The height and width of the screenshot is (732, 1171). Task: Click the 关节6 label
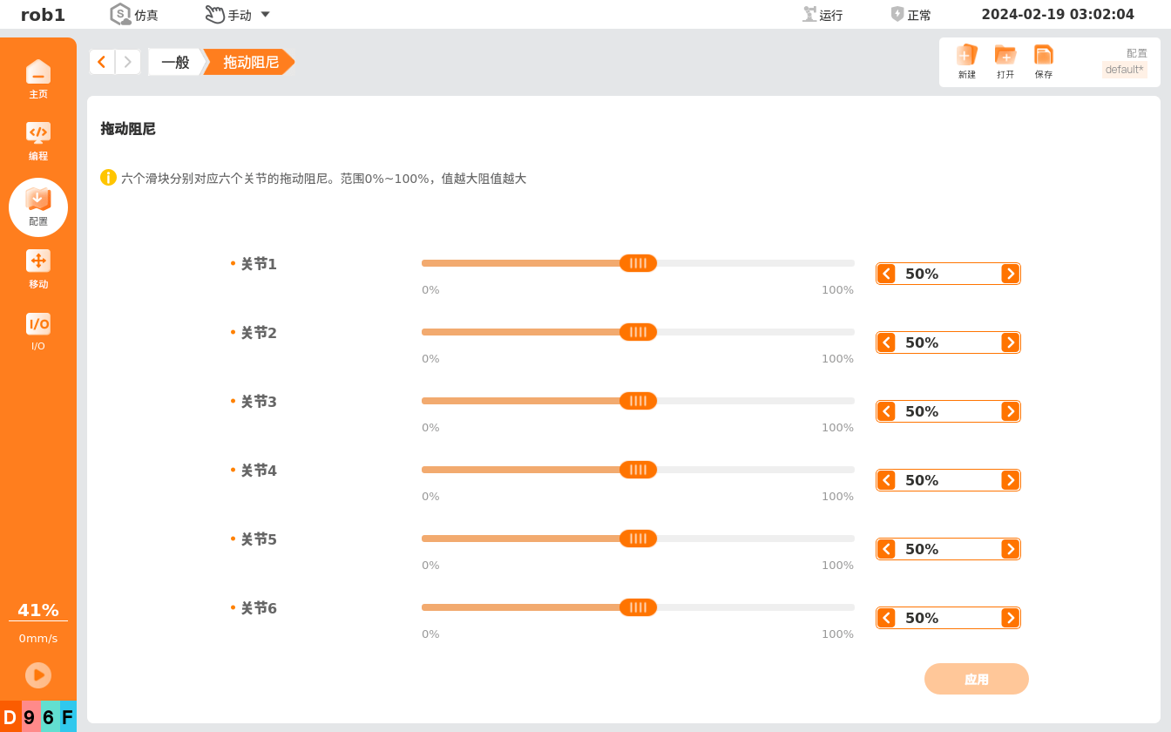[259, 607]
